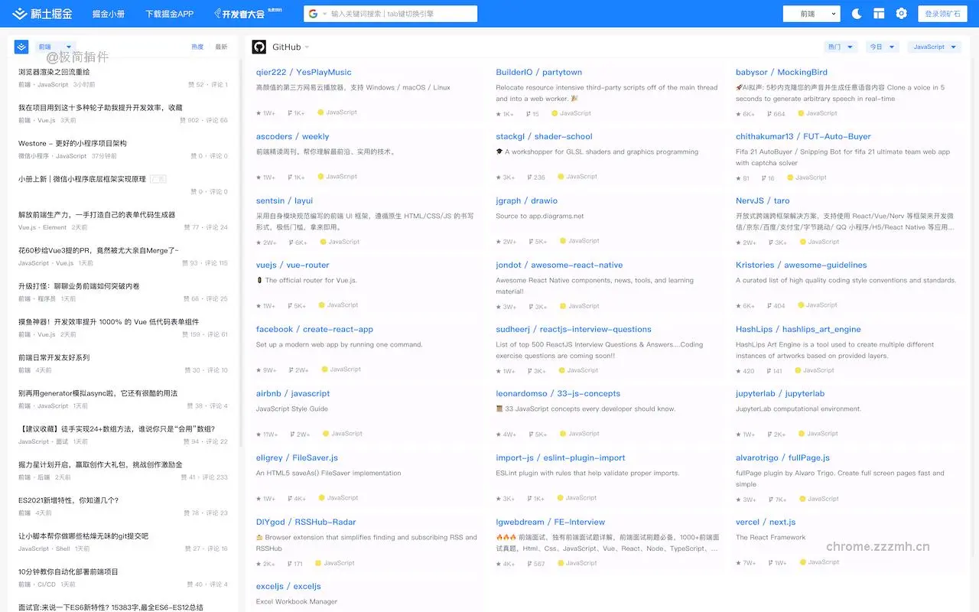
Task: Open settings via the gear icon
Action: click(902, 14)
